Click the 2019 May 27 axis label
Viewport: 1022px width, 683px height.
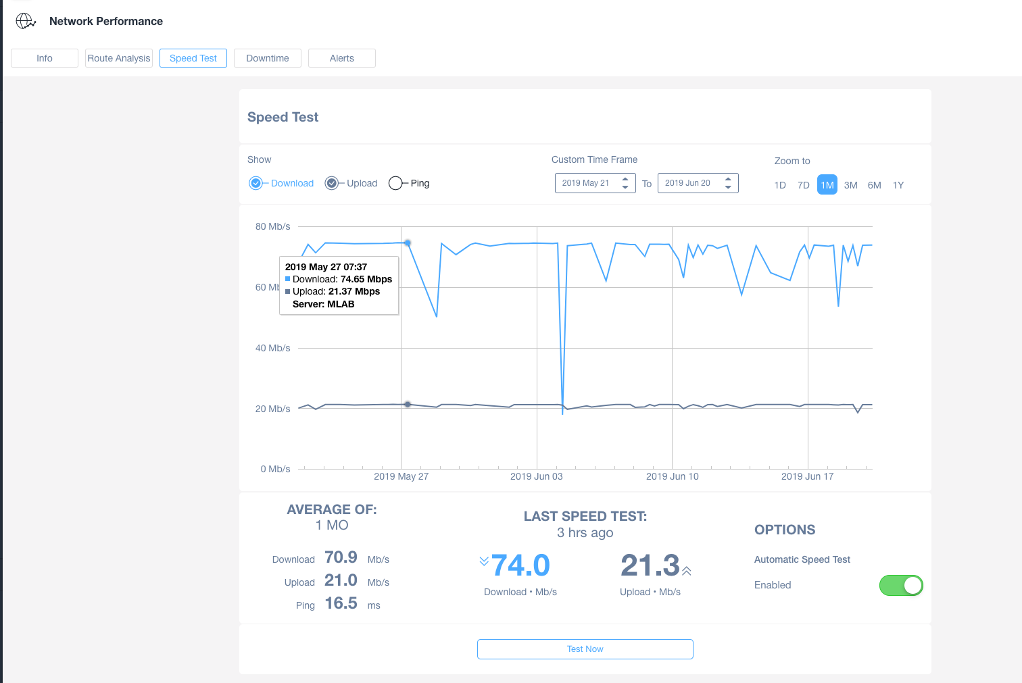[401, 476]
